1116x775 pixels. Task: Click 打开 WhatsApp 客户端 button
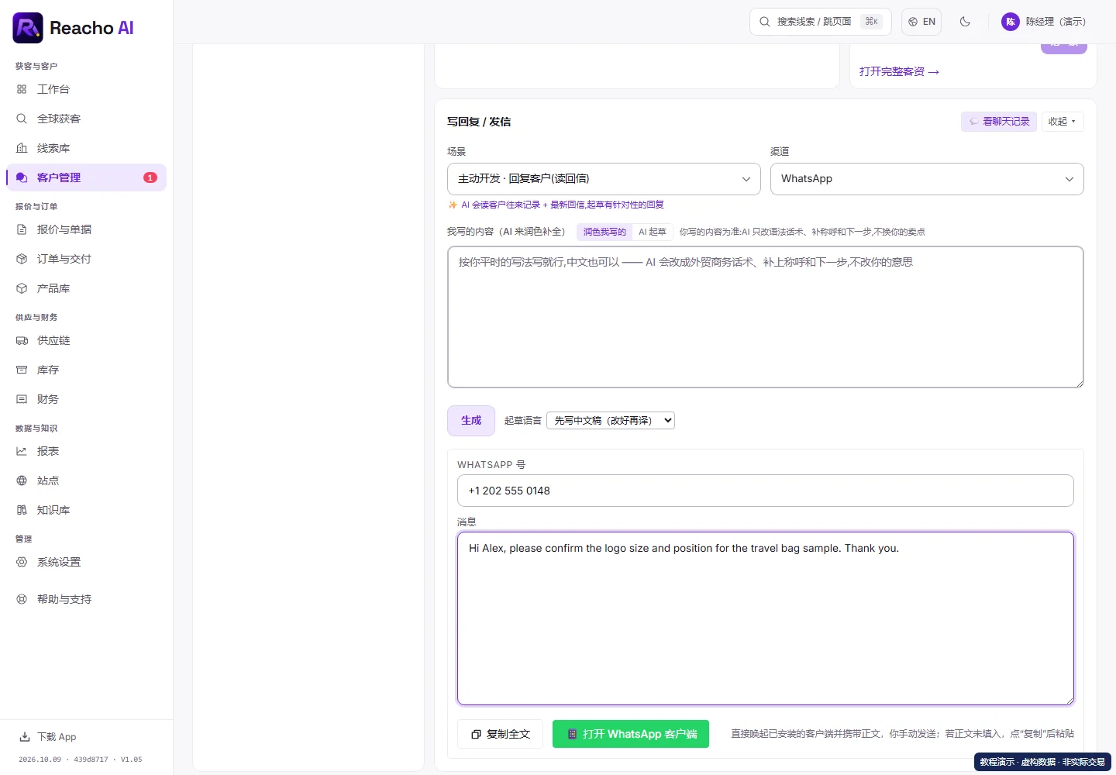(x=631, y=734)
